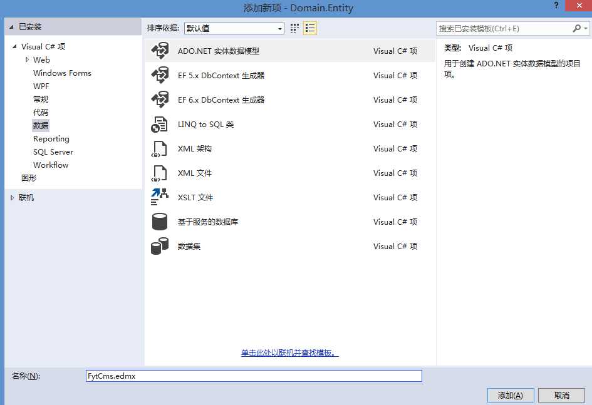This screenshot has width=592, height=405.
Task: Select the EF 5.x DbContext generator icon
Action: pyautogui.click(x=160, y=75)
